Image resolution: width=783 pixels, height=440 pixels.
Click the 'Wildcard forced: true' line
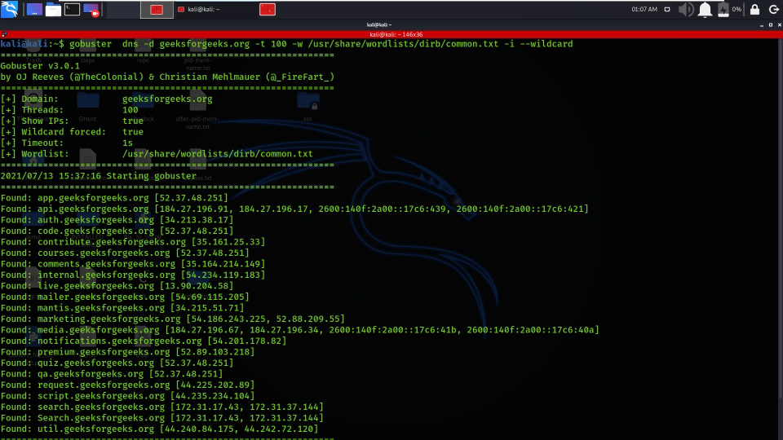click(72, 132)
